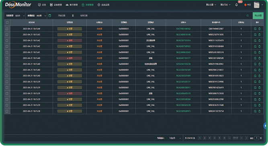The image size is (268, 146).
Task: Open the system settings menu with gear icon
Action: (x=103, y=5)
